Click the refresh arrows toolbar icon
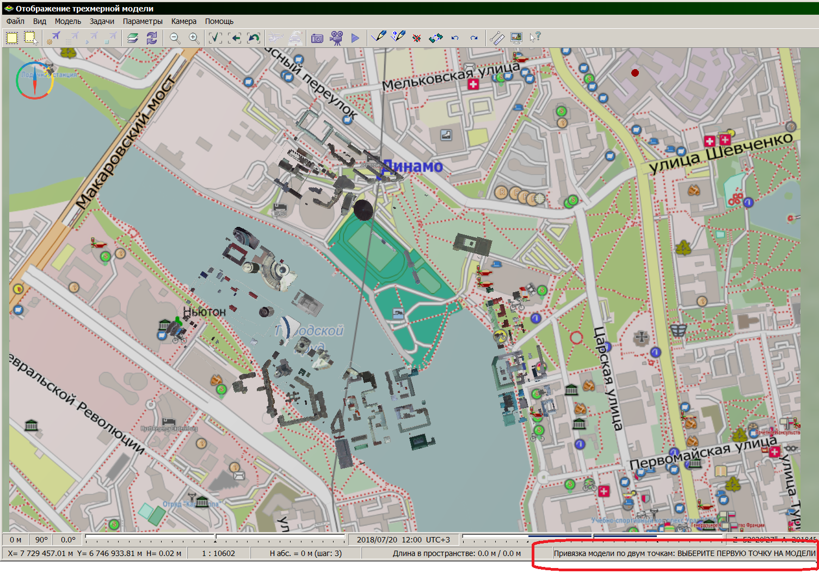Screen dimensions: 819x574 (x=152, y=38)
